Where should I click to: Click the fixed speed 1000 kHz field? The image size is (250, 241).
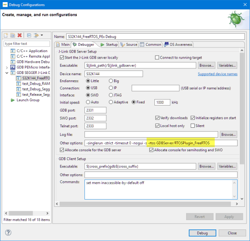(162, 102)
